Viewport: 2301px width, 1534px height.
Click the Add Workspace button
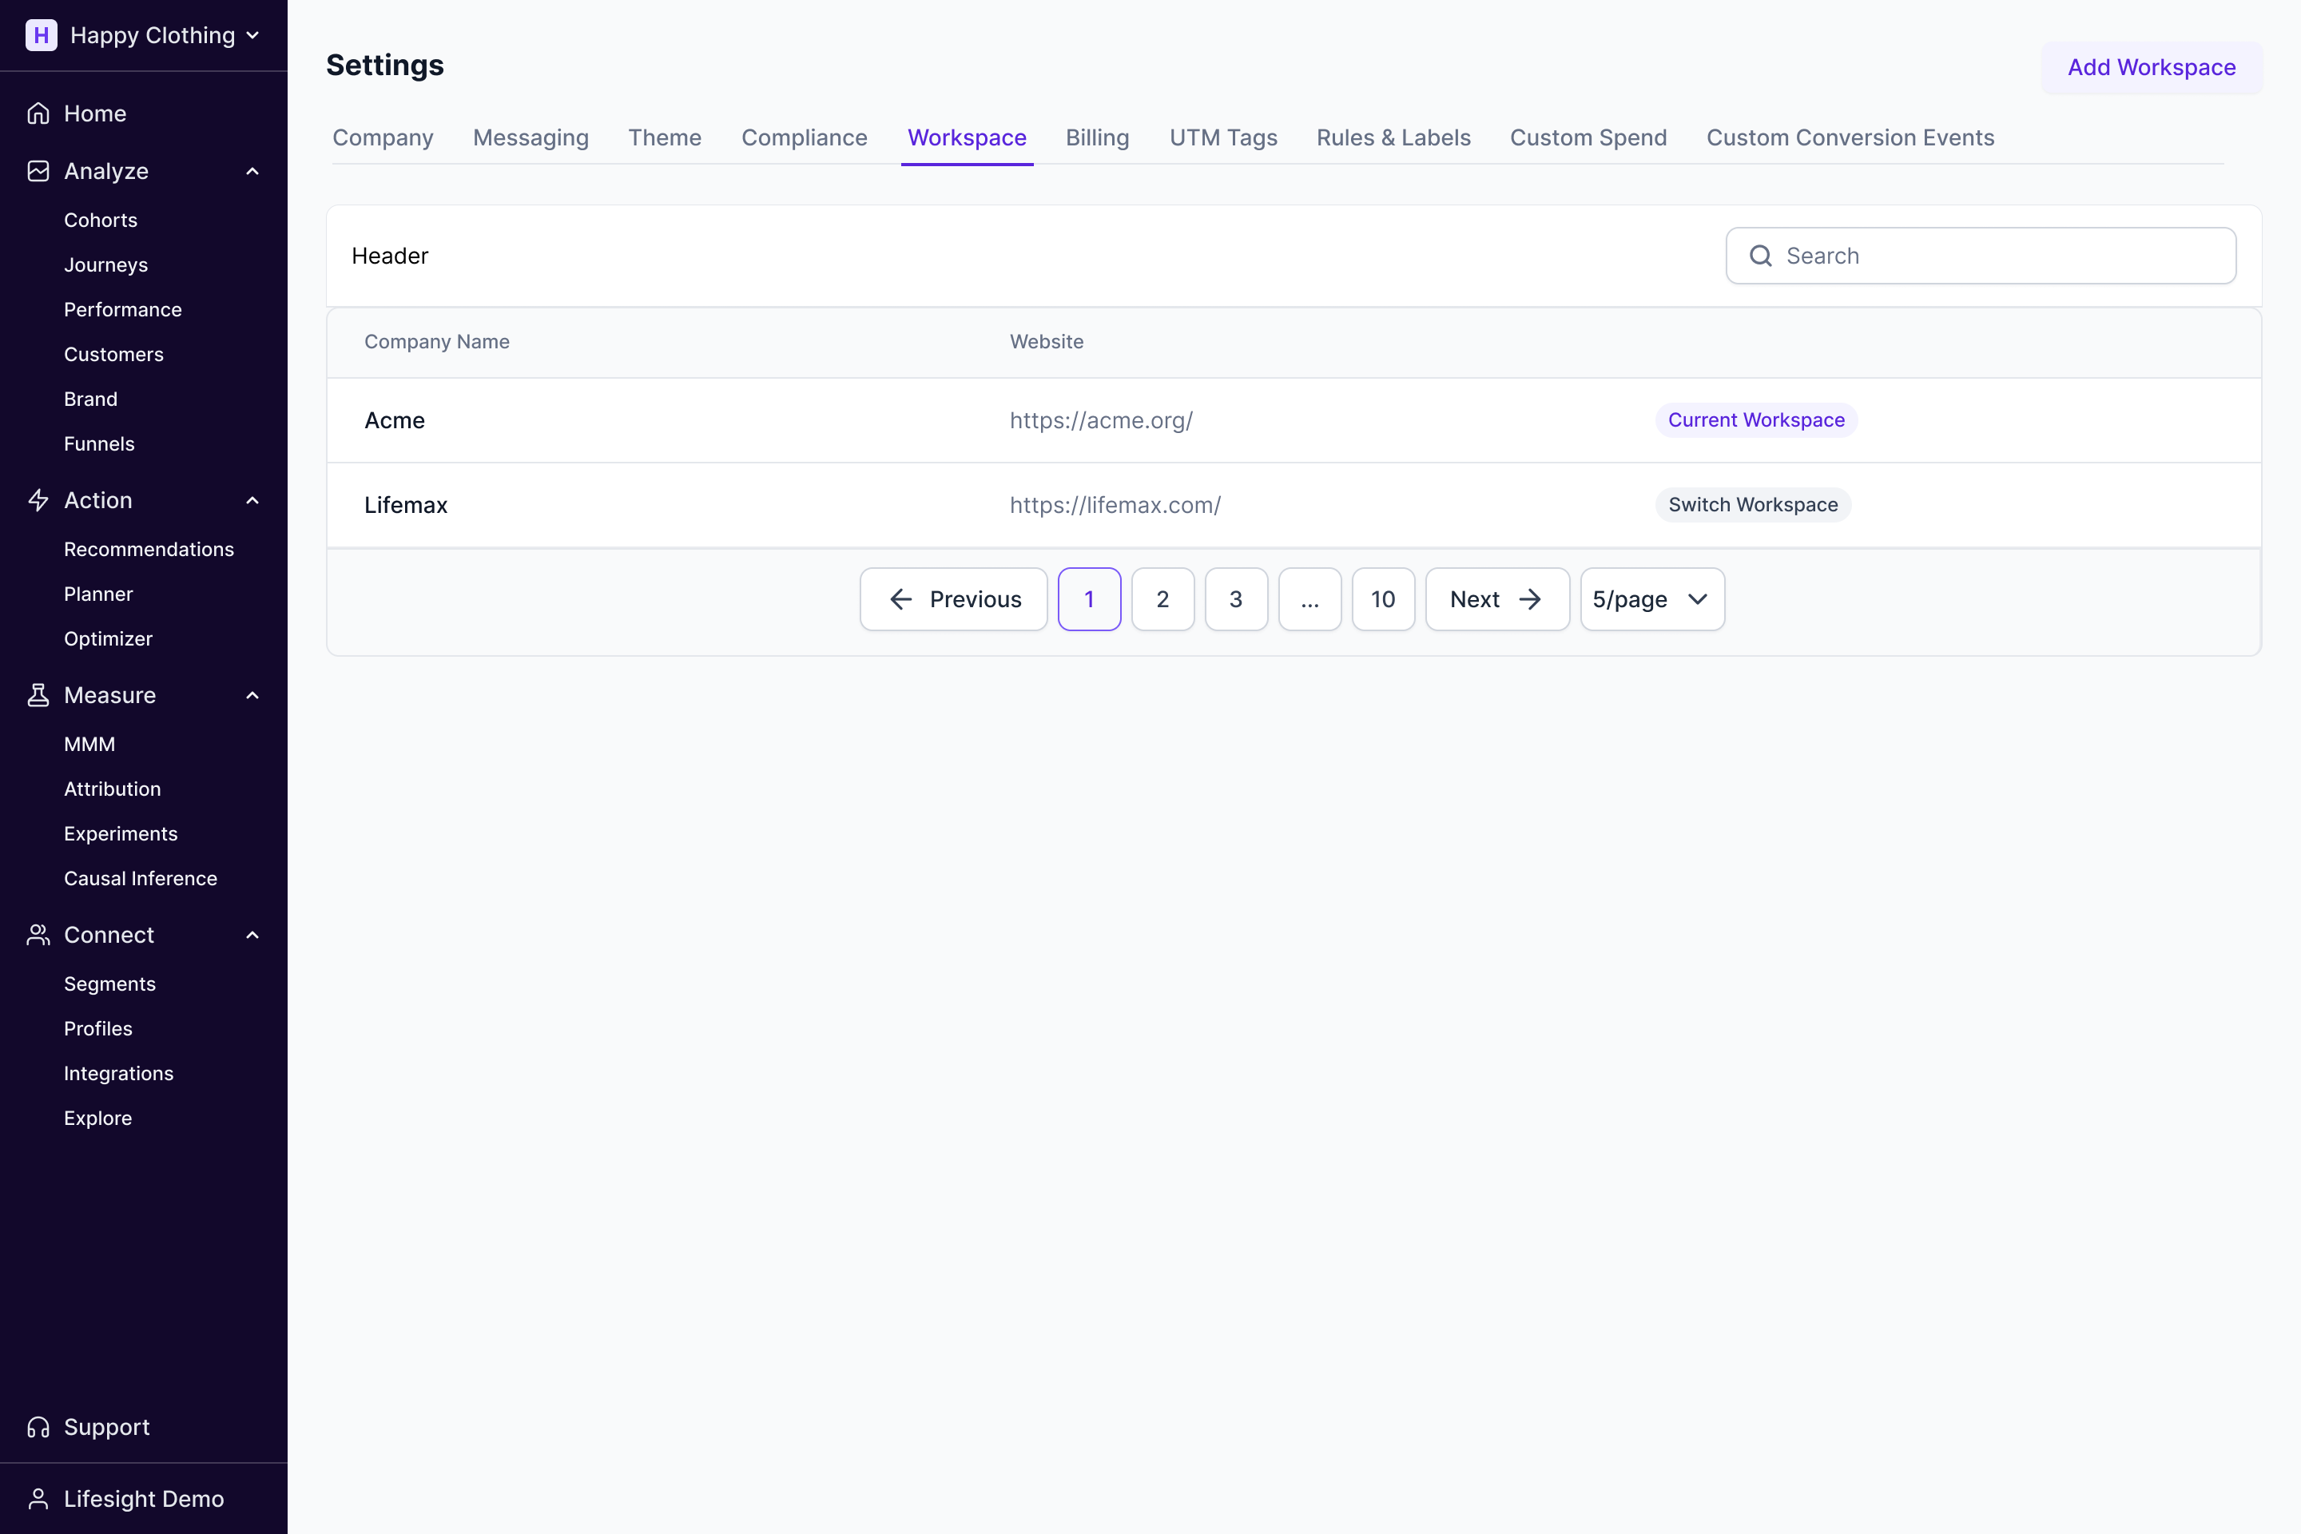[x=2150, y=67]
